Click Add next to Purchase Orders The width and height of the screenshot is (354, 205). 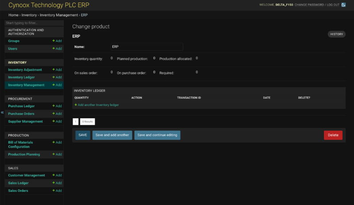tap(57, 114)
